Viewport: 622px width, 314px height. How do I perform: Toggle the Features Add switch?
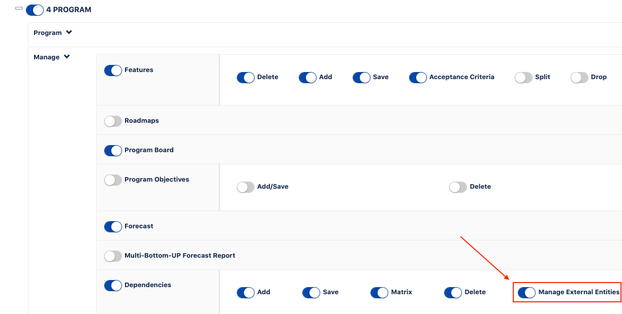[x=307, y=77]
